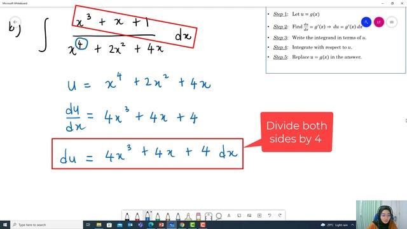This screenshot has height=229, width=407.
Task: Open Outlook from the taskbar
Action: pyautogui.click(x=130, y=225)
